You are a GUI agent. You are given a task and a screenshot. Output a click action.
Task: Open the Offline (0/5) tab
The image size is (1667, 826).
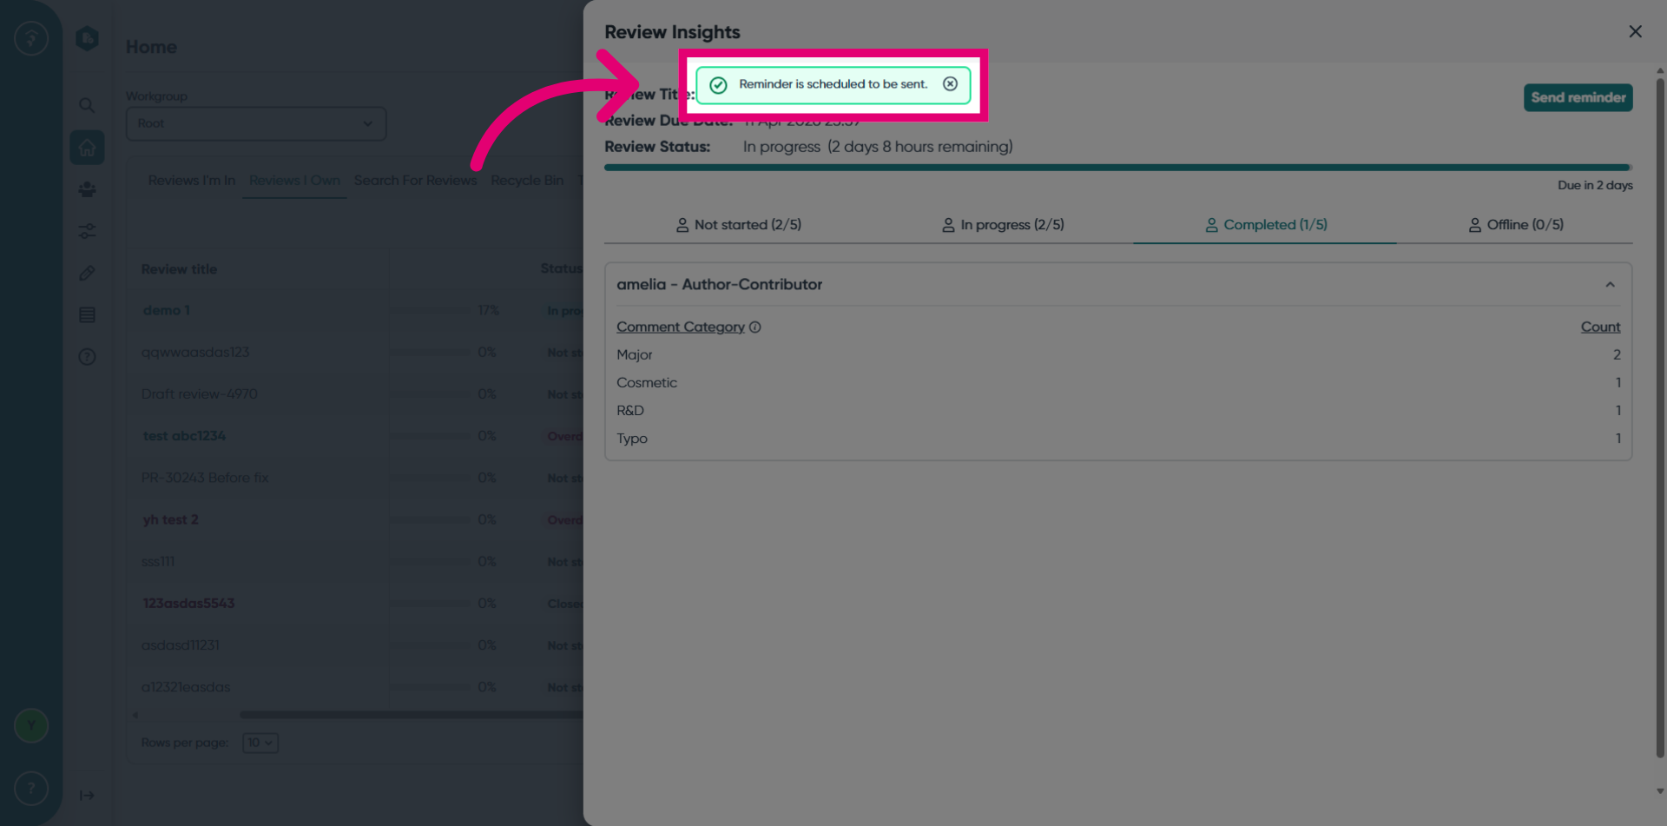coord(1515,225)
